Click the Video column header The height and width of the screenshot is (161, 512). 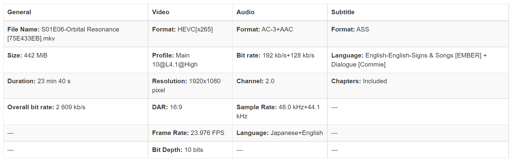tap(161, 12)
